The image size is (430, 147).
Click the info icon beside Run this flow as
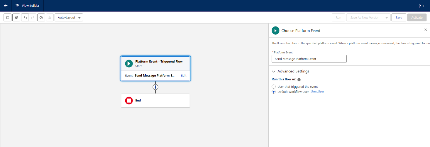tap(299, 80)
